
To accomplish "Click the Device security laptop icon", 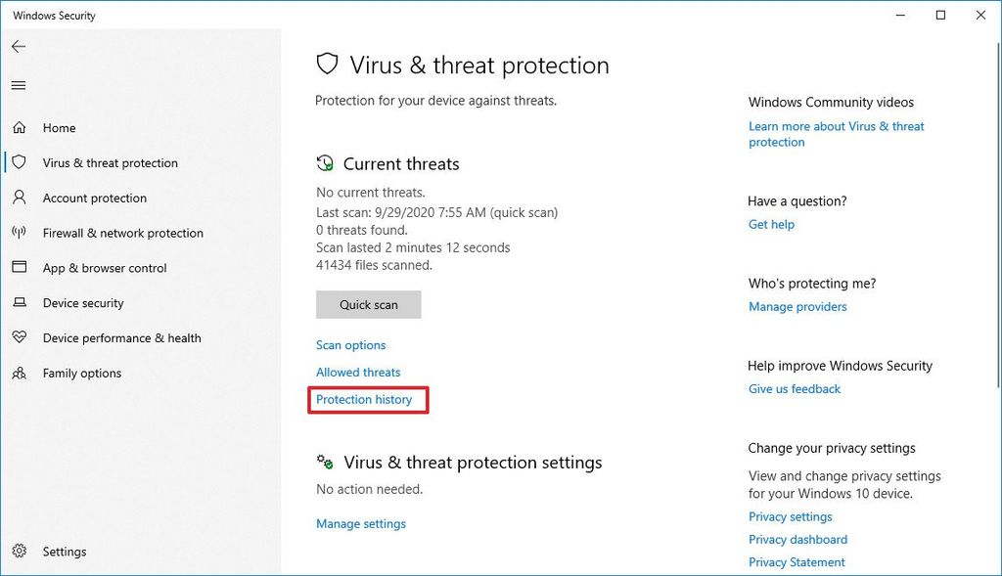I will point(19,303).
